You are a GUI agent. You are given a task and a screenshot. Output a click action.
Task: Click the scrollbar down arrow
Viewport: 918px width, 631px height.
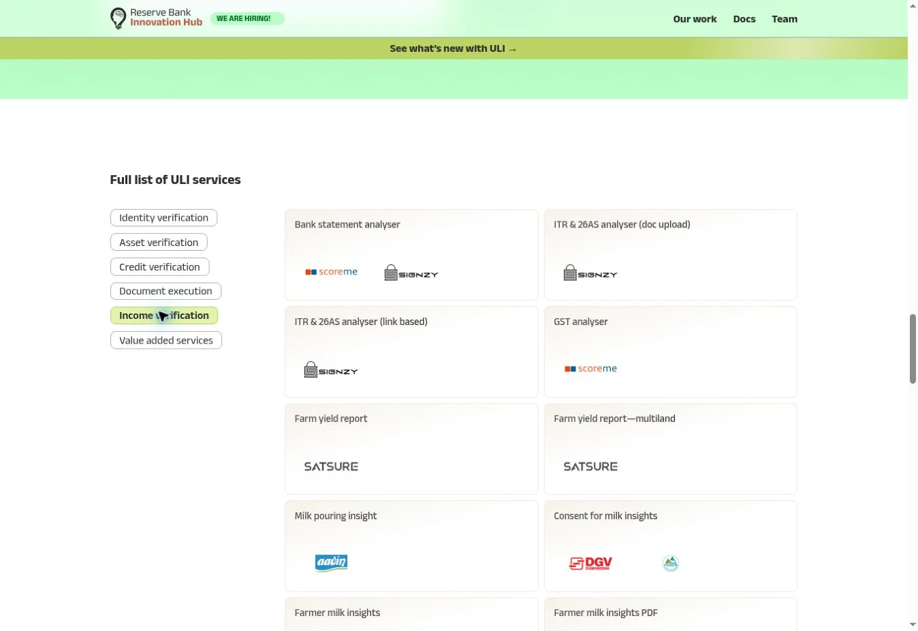pyautogui.click(x=913, y=624)
